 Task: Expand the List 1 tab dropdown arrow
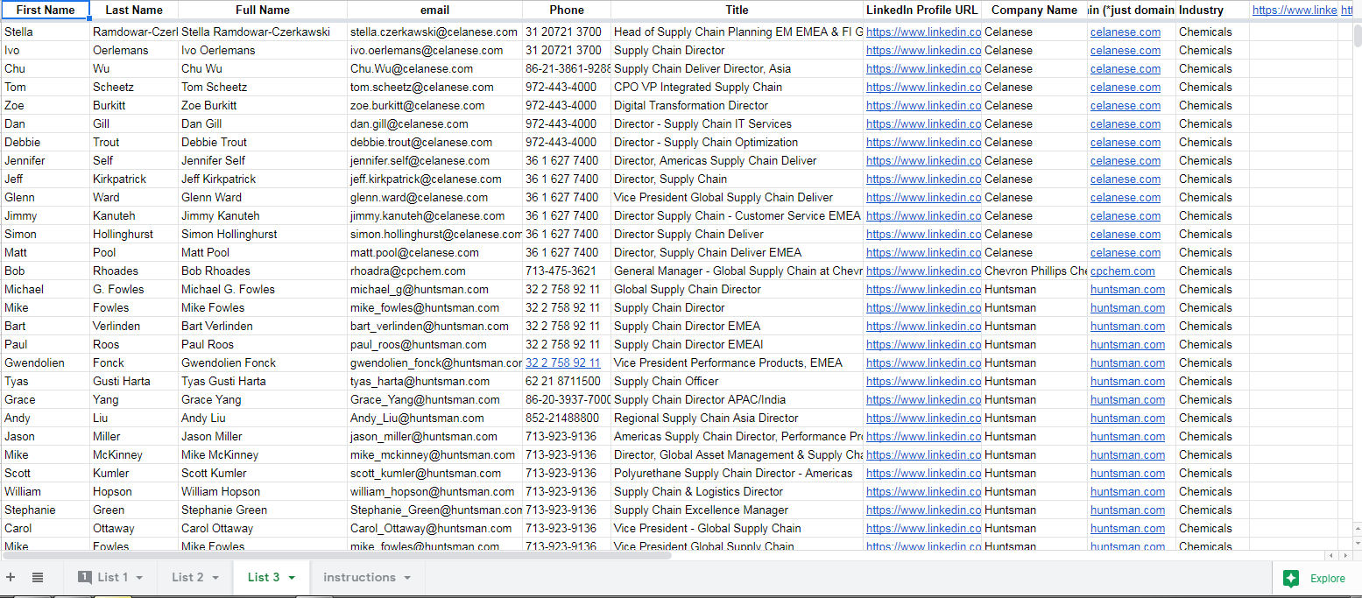(140, 578)
